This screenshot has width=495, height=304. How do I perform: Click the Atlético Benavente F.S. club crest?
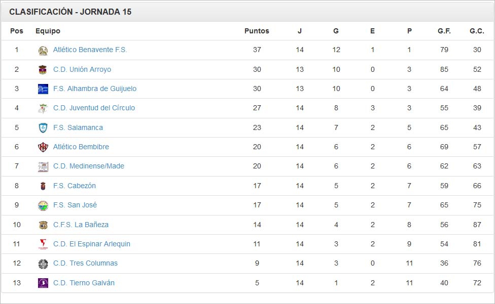point(43,50)
